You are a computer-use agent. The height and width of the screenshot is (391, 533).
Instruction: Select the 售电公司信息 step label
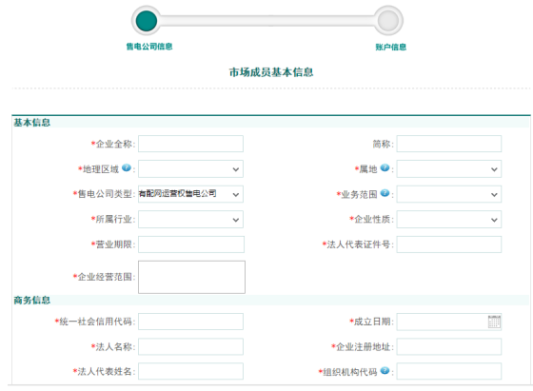pos(149,47)
